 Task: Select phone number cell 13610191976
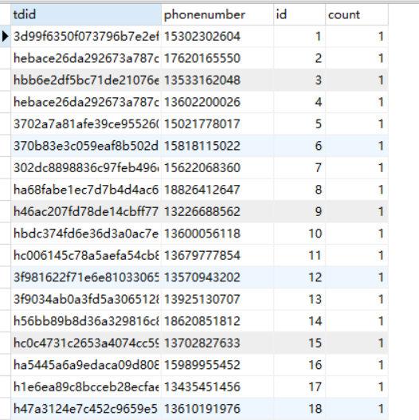coord(217,409)
